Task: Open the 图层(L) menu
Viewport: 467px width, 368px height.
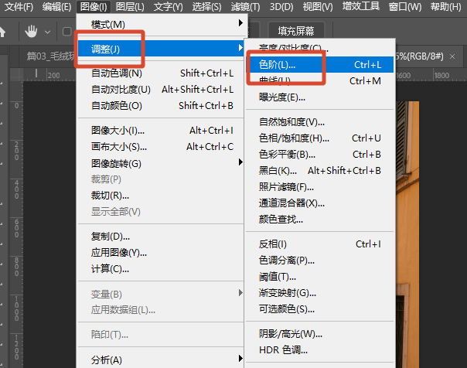Action: pos(130,6)
